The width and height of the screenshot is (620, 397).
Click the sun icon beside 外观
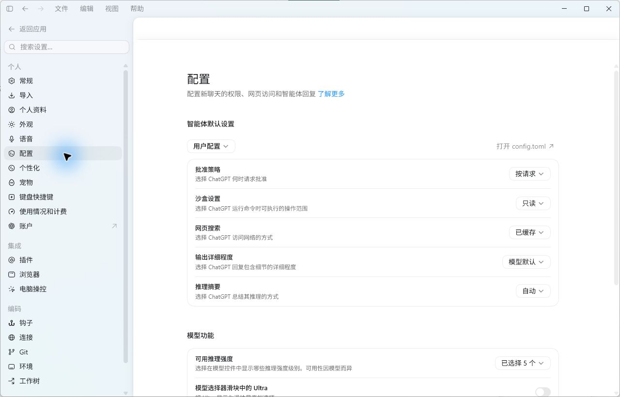pos(12,124)
